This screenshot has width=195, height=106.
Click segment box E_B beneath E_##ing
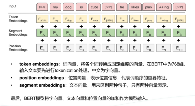(x=164, y=33)
